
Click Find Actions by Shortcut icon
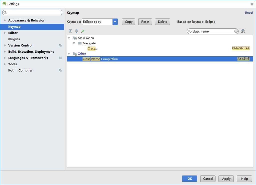tap(243, 31)
